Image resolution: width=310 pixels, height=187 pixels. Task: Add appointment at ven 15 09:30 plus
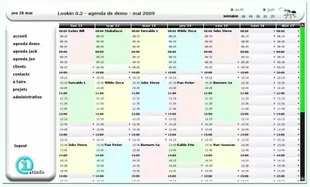(x=238, y=62)
